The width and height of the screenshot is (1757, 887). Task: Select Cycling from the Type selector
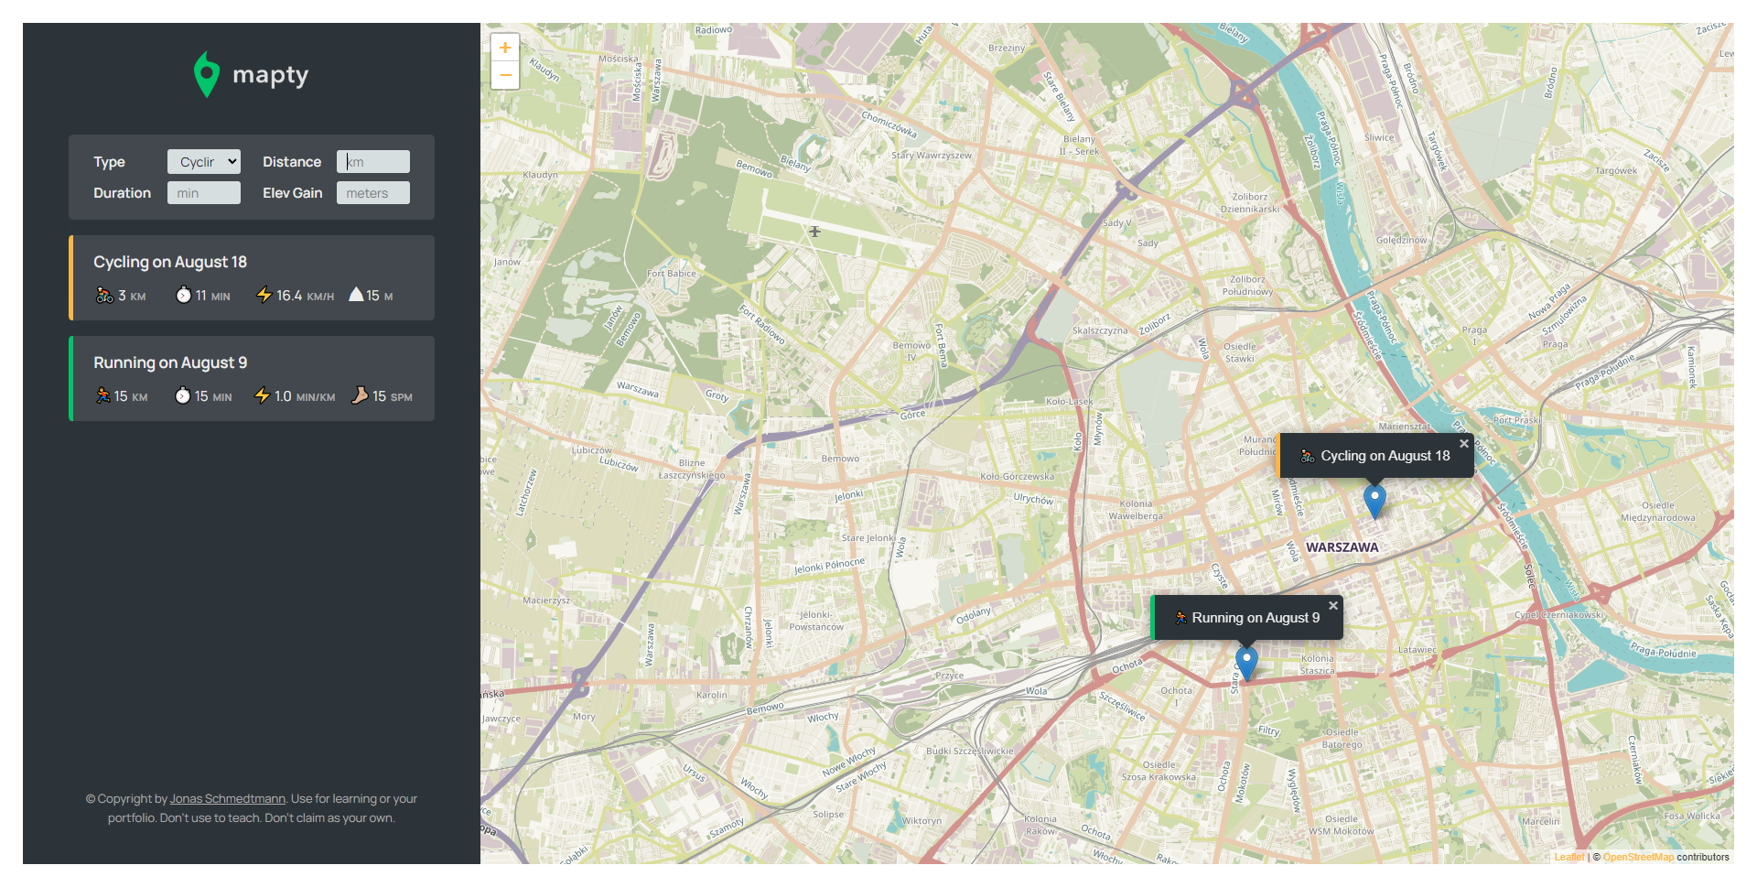203,161
